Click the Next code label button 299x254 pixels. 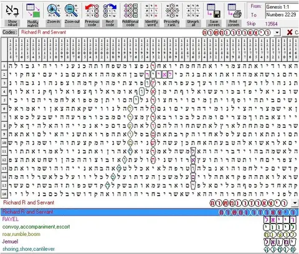(110, 23)
